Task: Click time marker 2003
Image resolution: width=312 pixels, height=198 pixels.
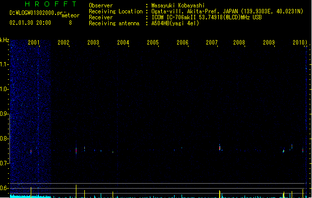Action: click(93, 42)
